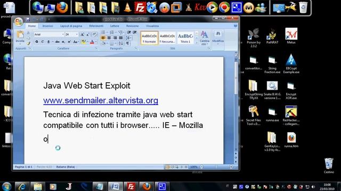Screen dimensions: 341x191
Task: Toggle superscript formatting
Action: pos(69,41)
